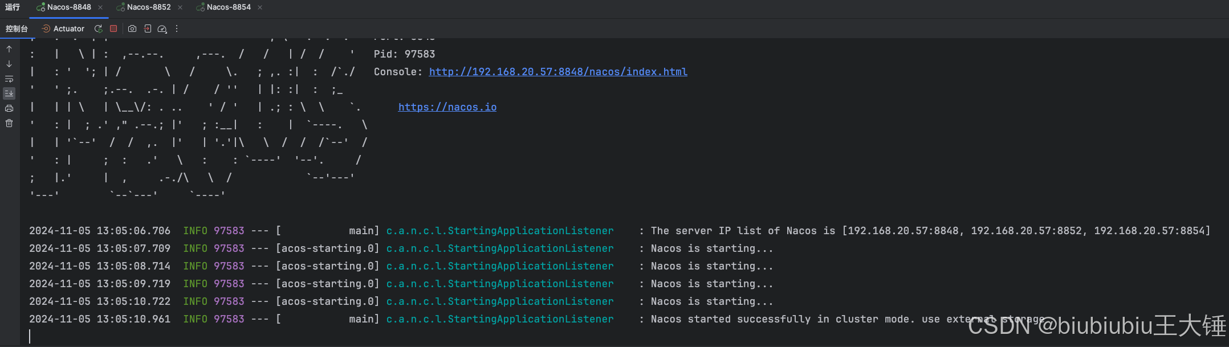Open the 控制台 console tab
This screenshot has height=347, width=1229.
pos(17,28)
